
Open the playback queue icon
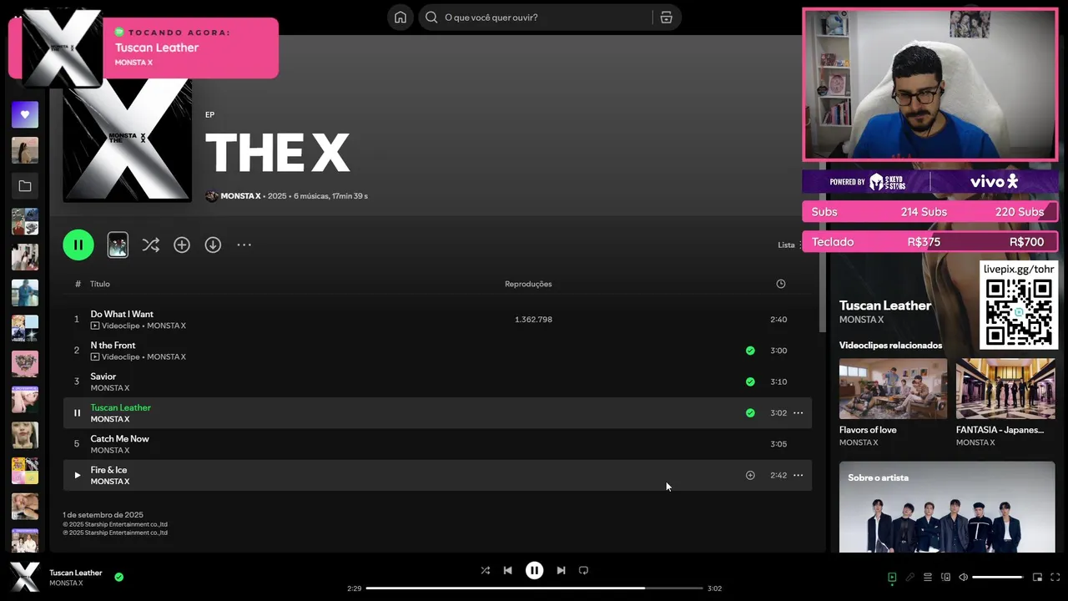click(927, 577)
